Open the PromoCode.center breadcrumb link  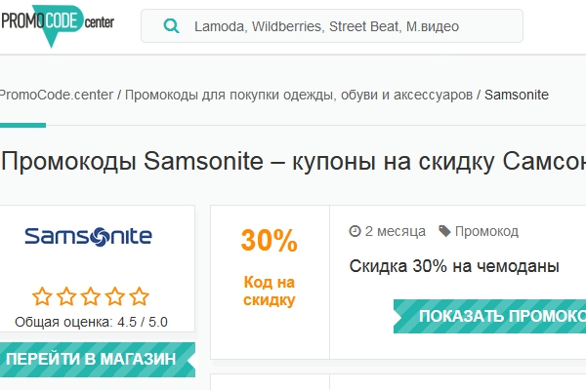click(x=55, y=95)
